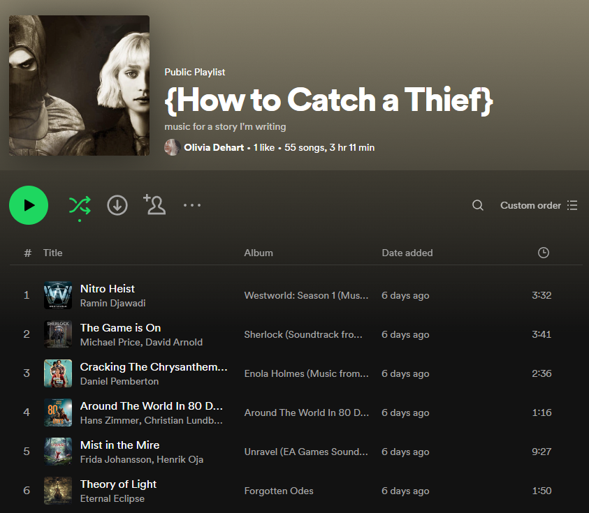Click the description 'music for a story I'm writing'
The width and height of the screenshot is (589, 513).
coord(225,127)
